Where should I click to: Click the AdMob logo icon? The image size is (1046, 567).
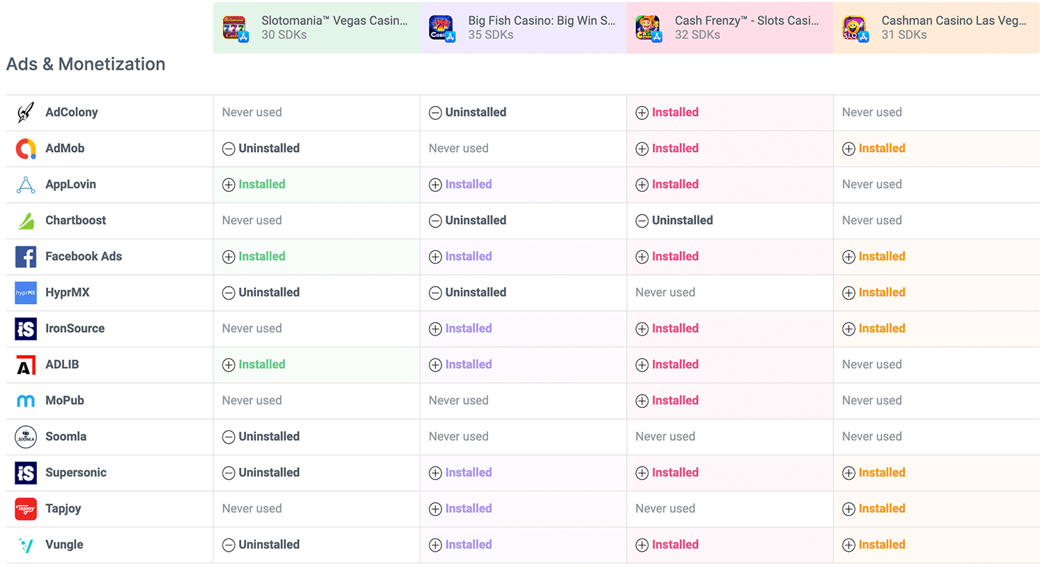[26, 149]
